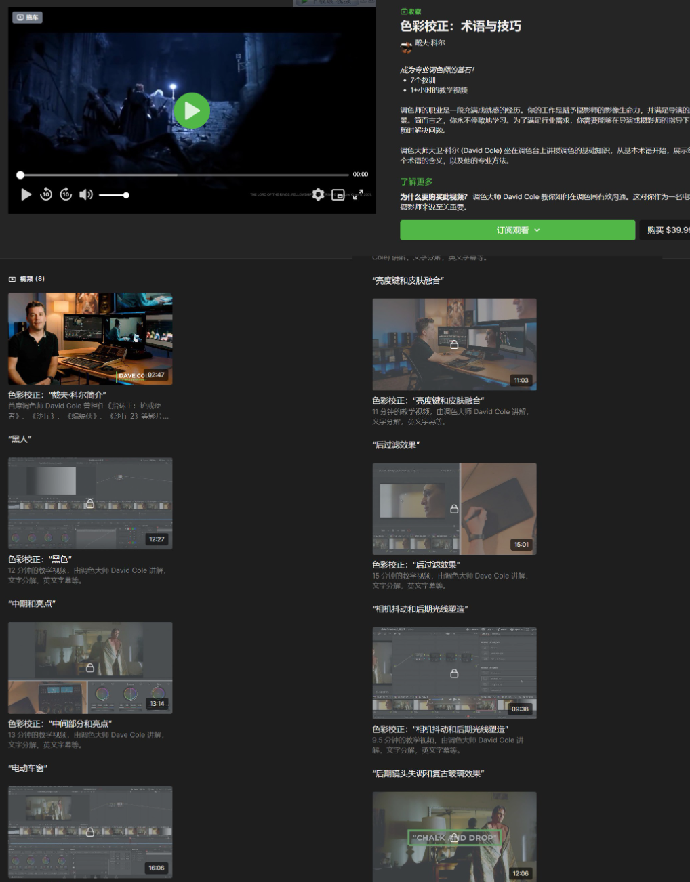Click the 视频 (8) section header
This screenshot has width=690, height=882.
pyautogui.click(x=27, y=279)
